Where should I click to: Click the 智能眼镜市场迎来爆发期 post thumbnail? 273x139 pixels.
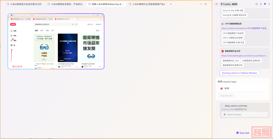(91, 48)
